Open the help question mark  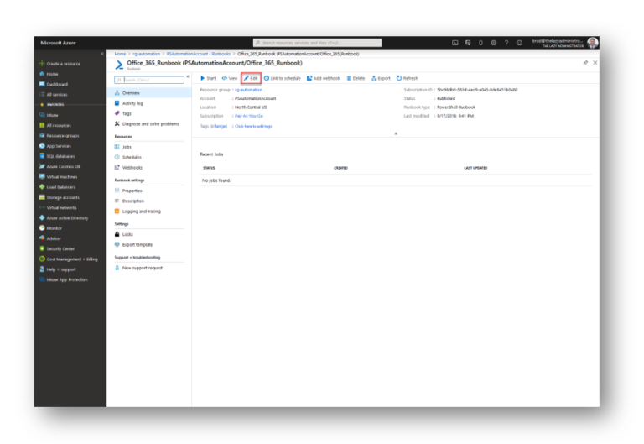click(x=506, y=43)
